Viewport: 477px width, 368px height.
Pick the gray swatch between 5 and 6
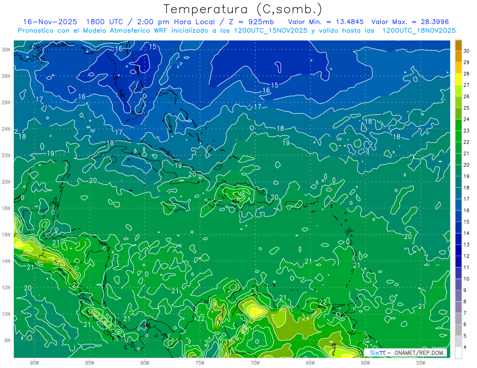pyautogui.click(x=458, y=330)
